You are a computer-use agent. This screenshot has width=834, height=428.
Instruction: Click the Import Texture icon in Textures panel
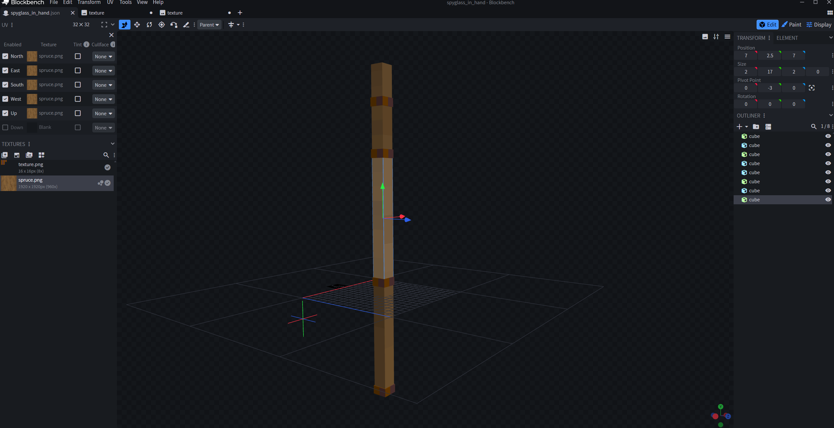point(5,155)
